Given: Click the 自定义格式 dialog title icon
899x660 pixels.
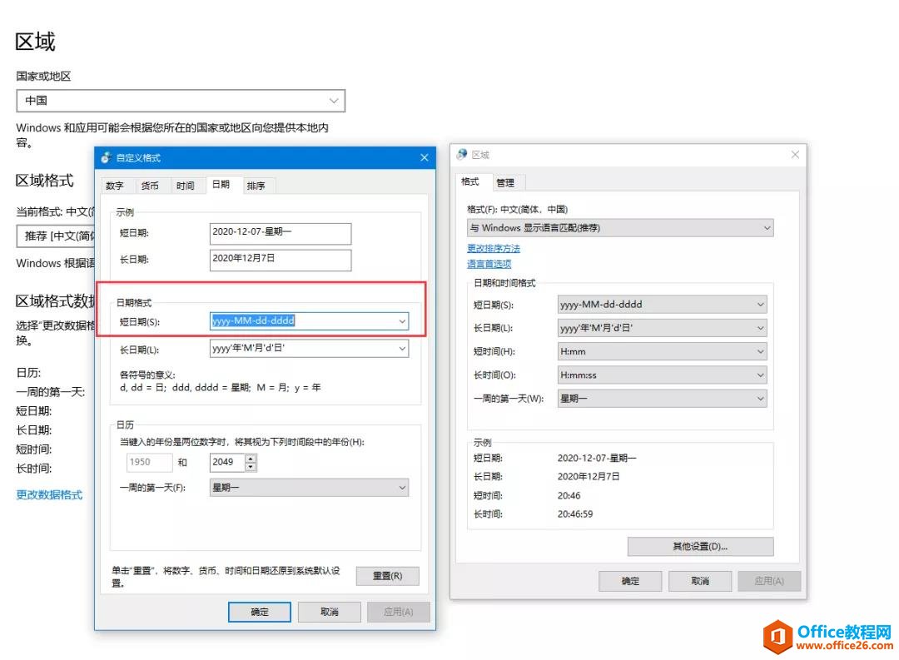Looking at the screenshot, I should [x=105, y=157].
